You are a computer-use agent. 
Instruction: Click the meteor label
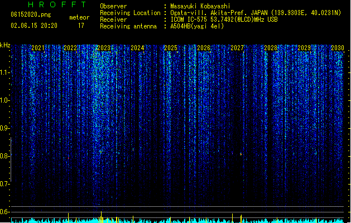click(79, 17)
